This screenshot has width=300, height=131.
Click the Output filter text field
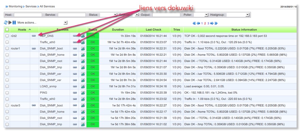click(x=166, y=15)
